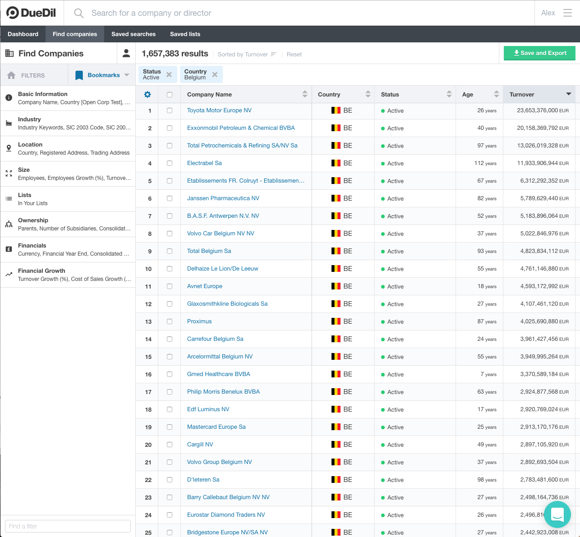580x537 pixels.
Task: Click the table column settings gear
Action: tap(147, 95)
